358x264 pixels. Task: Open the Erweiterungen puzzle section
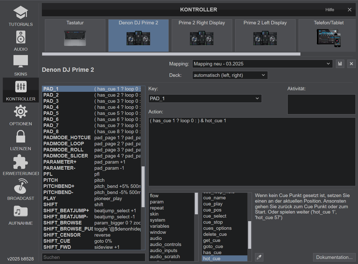[x=21, y=165]
